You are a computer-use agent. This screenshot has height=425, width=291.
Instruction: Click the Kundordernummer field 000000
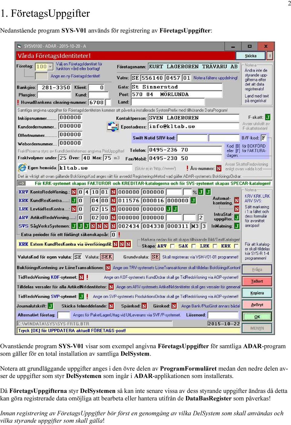[x=70, y=126]
